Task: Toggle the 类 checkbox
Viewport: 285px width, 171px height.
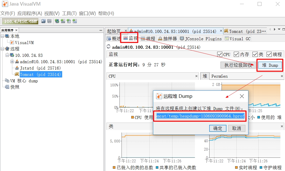Action: coord(255,54)
